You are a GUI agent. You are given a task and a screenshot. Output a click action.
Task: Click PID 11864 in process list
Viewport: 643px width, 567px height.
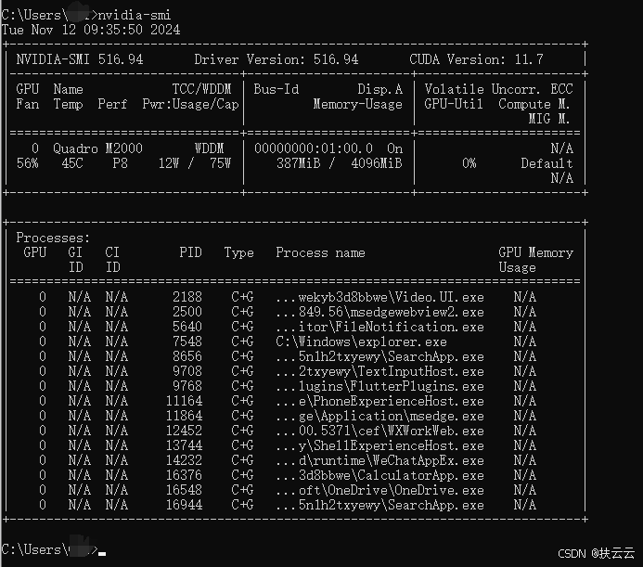coord(184,416)
